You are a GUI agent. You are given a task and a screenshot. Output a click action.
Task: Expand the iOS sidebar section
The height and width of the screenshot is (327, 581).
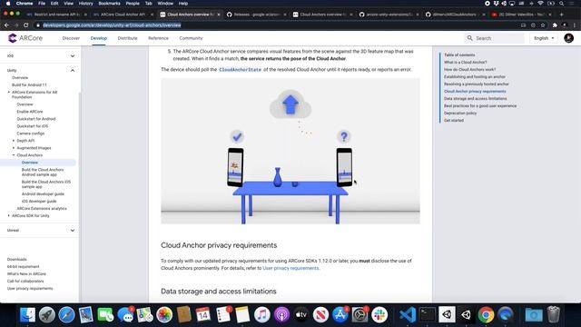pyautogui.click(x=73, y=56)
